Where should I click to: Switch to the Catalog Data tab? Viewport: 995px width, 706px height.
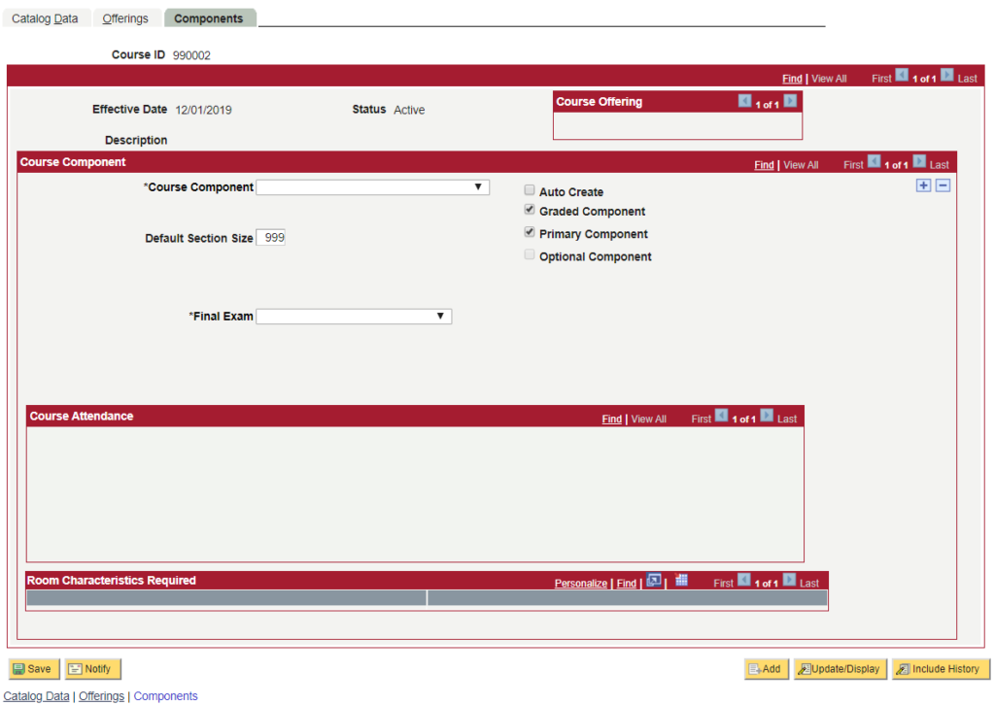pos(45,18)
